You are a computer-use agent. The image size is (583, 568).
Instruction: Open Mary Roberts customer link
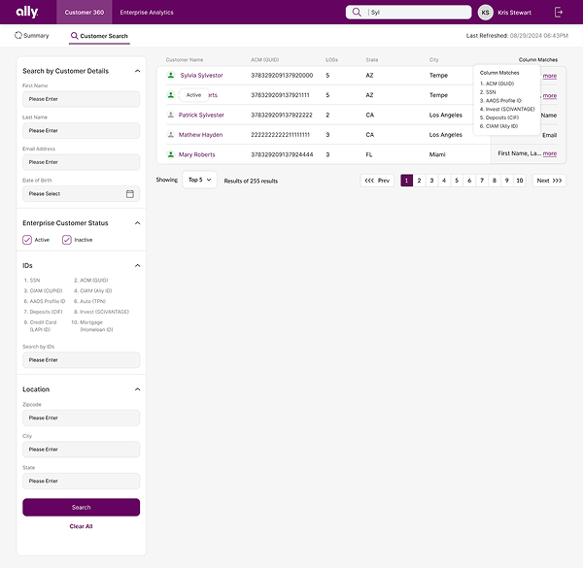click(196, 154)
